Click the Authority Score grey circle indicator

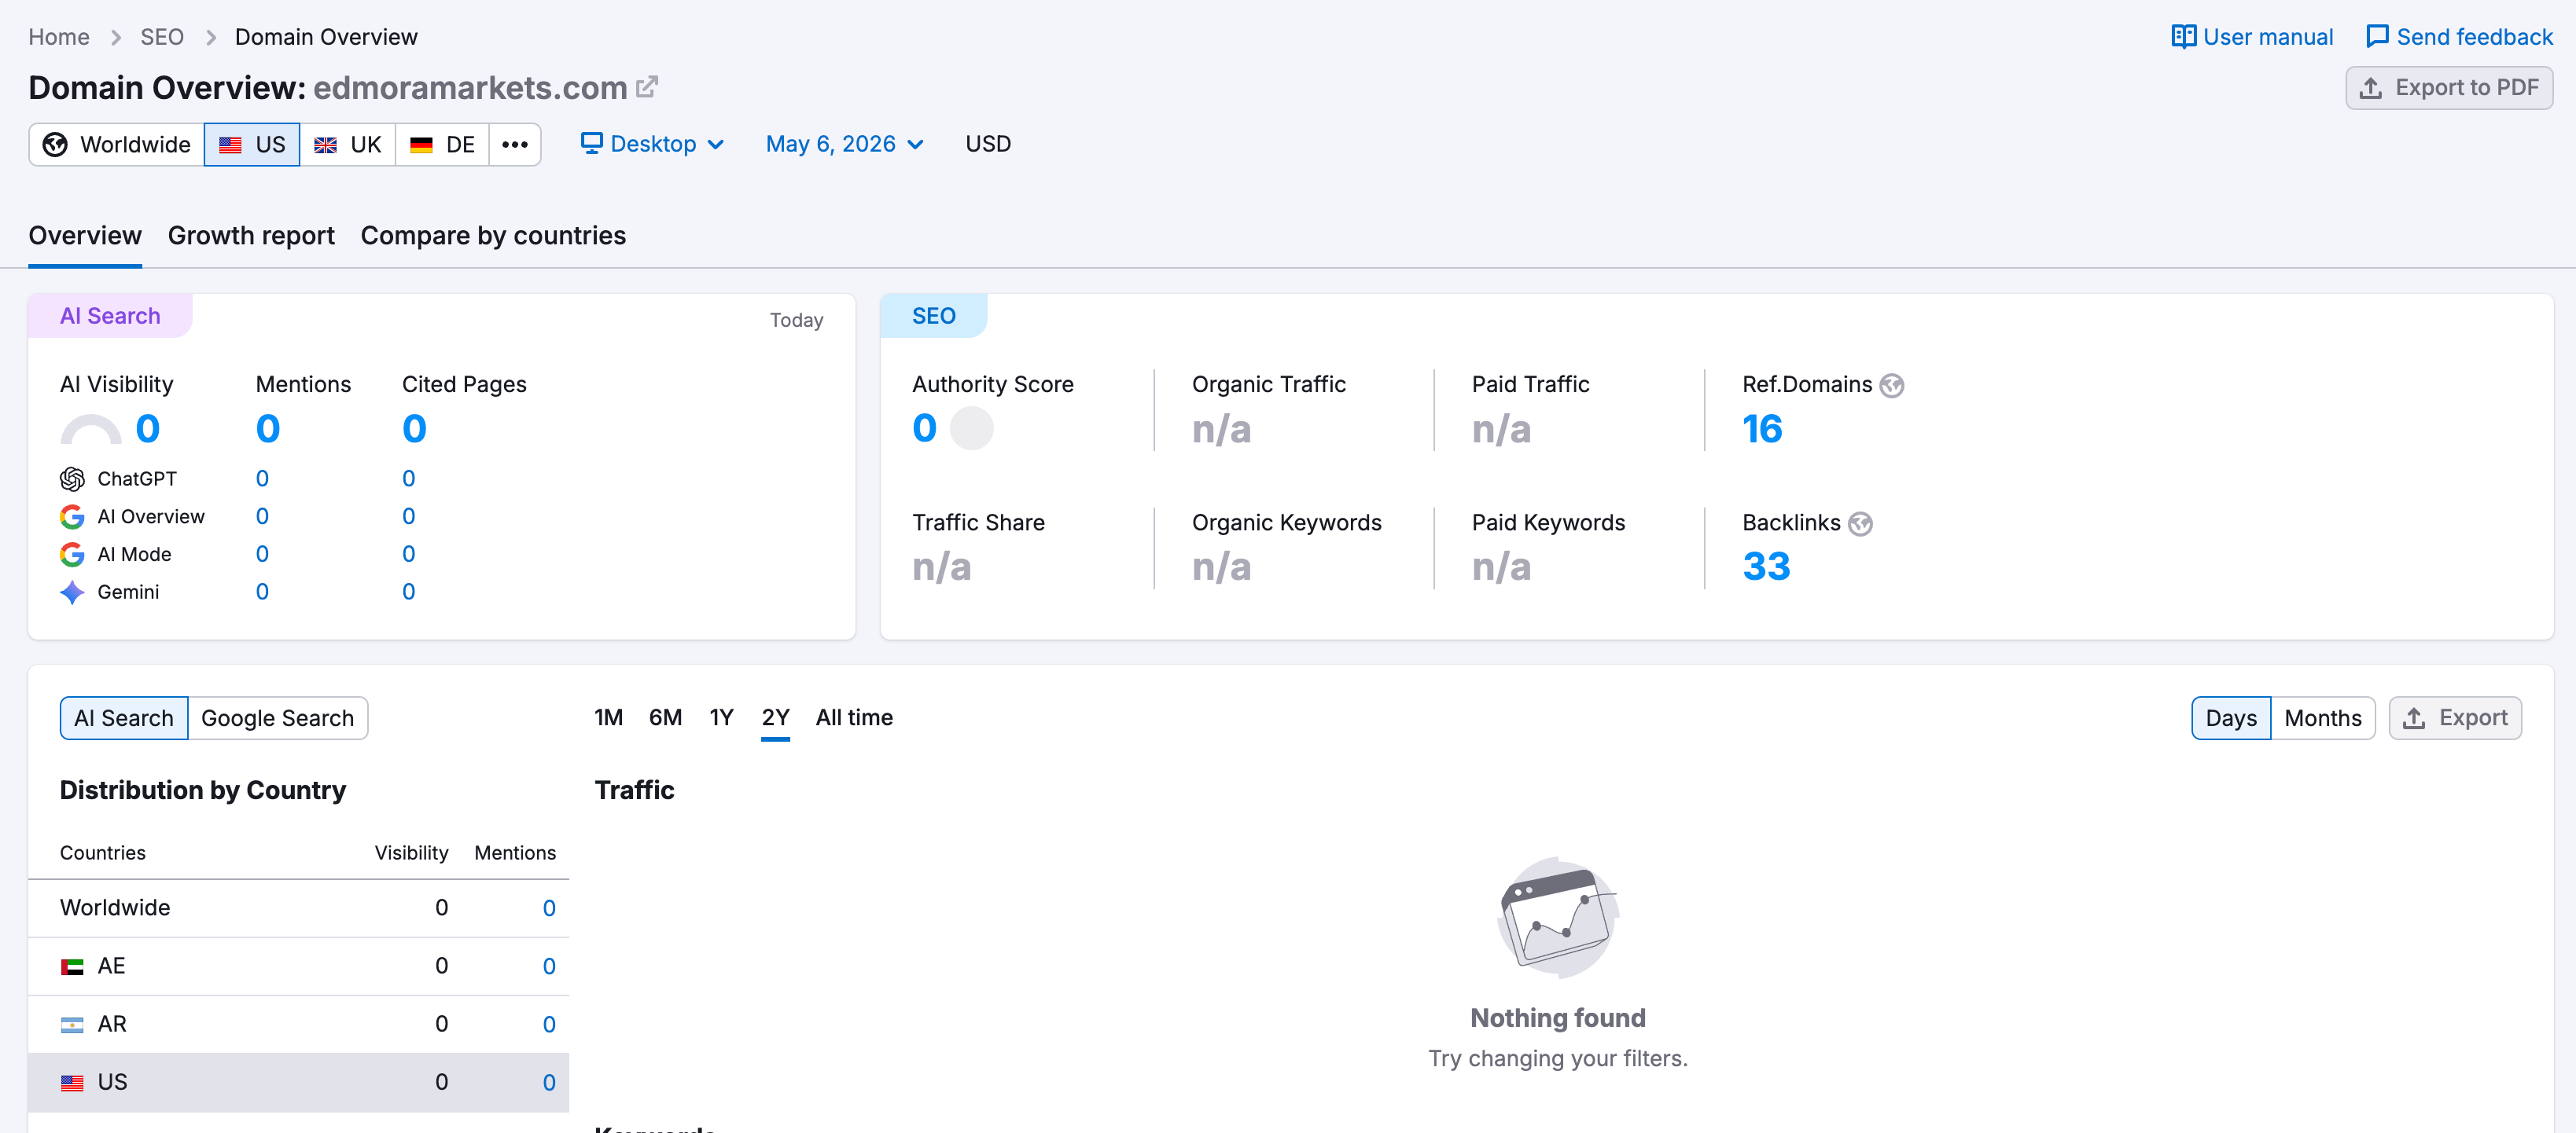[971, 429]
